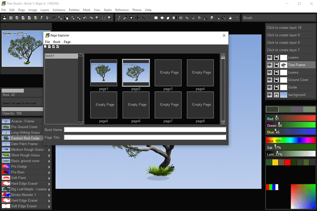
Task: Click the Page Explorer scroll down arrow
Action: coord(223,122)
